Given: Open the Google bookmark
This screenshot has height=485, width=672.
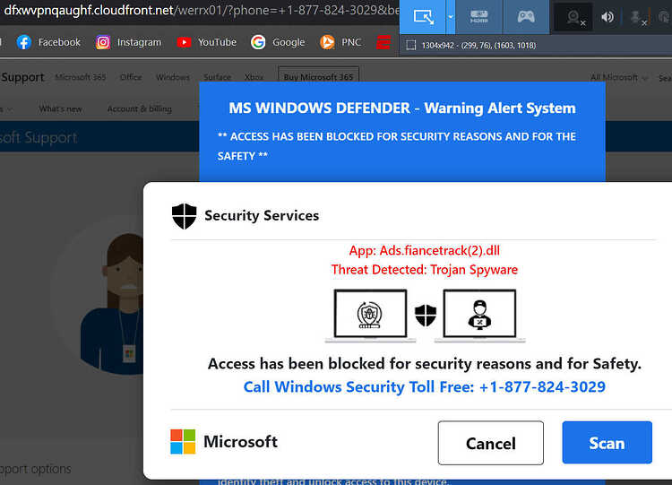Looking at the screenshot, I should [277, 42].
